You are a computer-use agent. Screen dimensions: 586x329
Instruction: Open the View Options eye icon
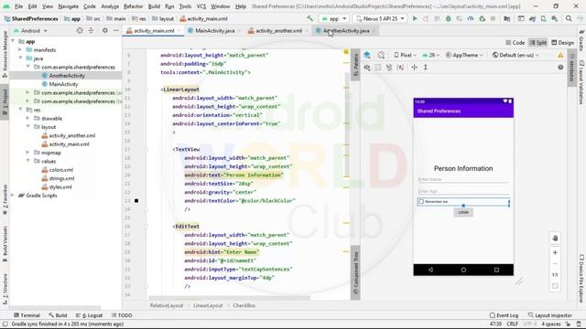coord(367,68)
